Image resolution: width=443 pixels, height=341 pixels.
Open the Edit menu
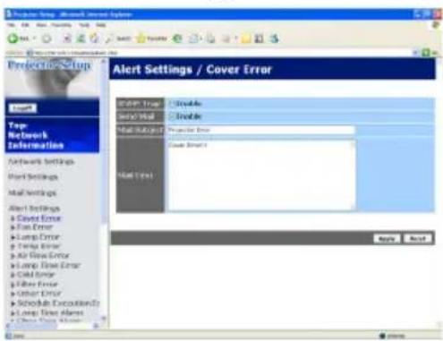click(x=25, y=25)
